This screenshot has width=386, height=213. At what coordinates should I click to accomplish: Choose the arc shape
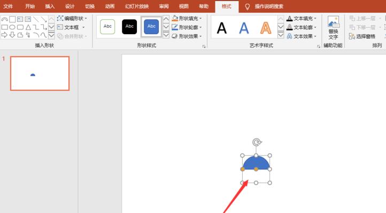[36, 35]
